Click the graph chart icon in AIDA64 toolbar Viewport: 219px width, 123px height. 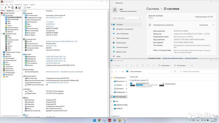click(20, 8)
